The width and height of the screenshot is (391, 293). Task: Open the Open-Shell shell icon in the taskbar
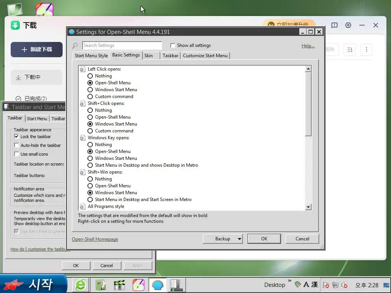[x=158, y=285]
